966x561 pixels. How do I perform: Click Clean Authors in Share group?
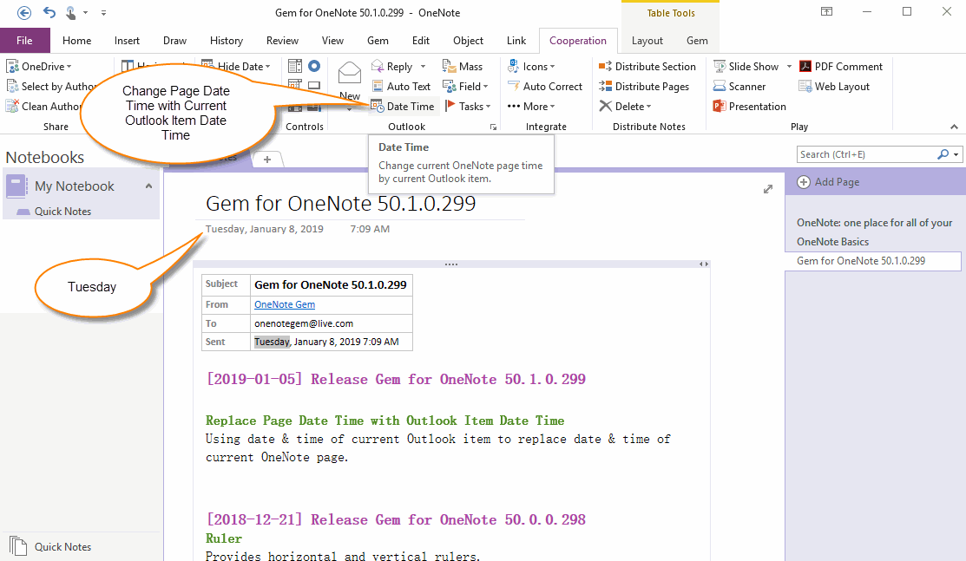pos(43,107)
